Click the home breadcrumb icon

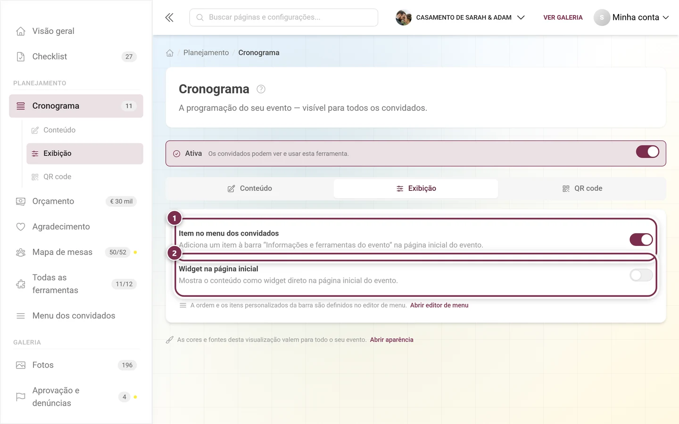pos(170,53)
